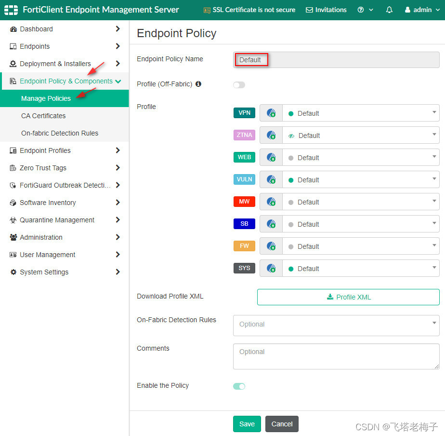Open the admin account dropdown arrow
445x436 pixels.
tap(438, 10)
